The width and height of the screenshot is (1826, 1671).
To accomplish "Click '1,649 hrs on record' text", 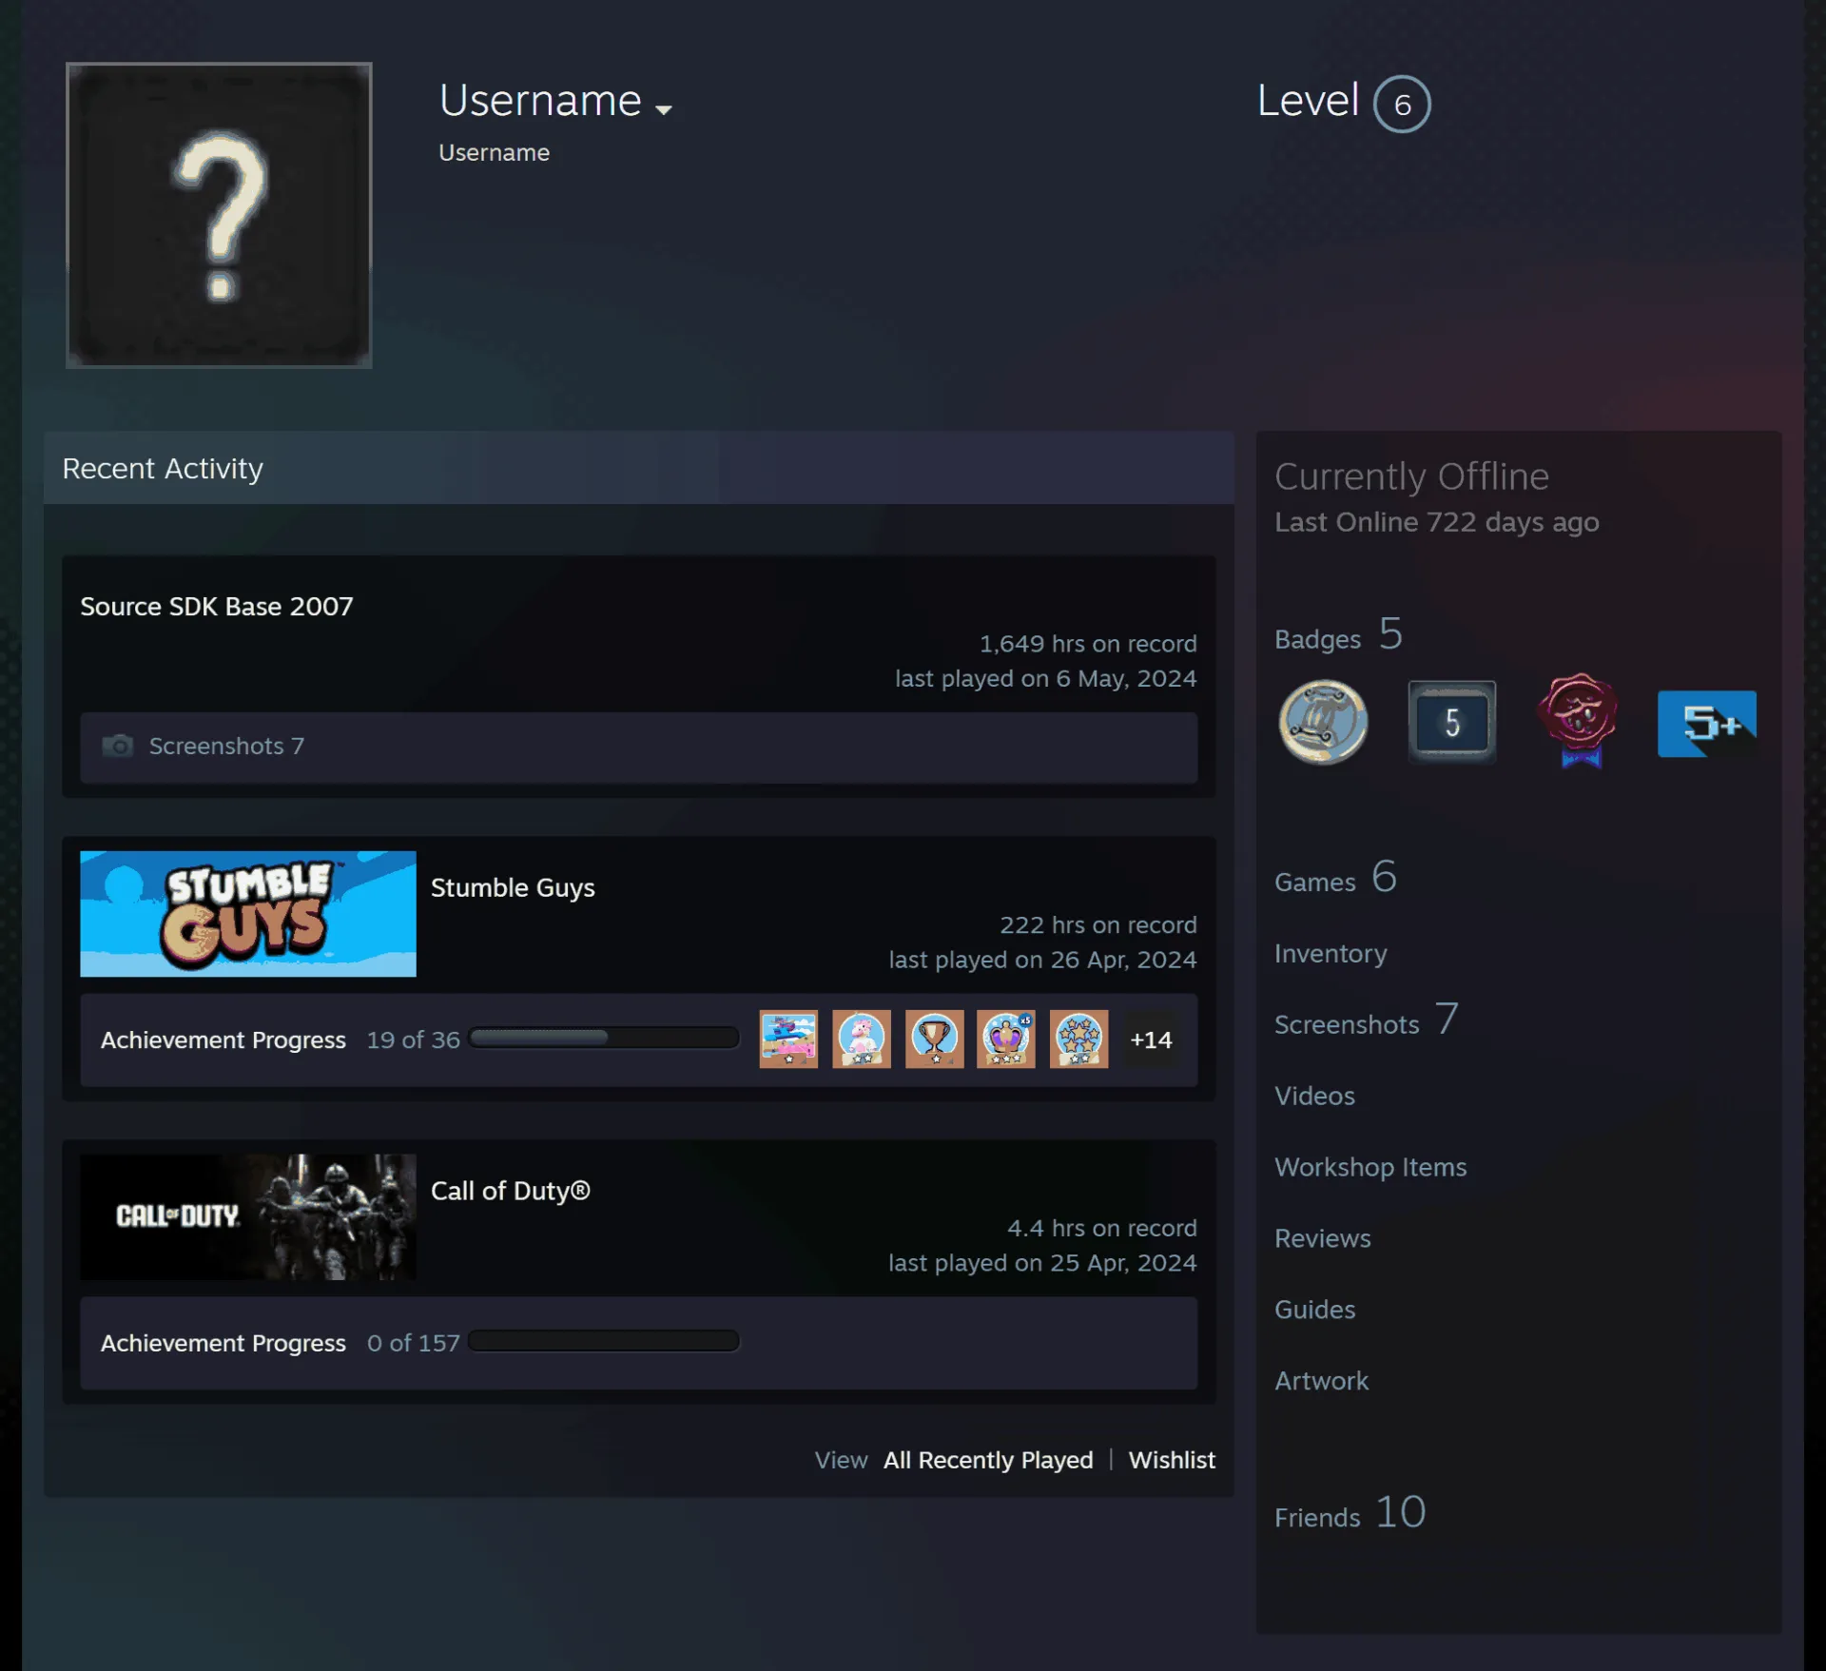I will pos(1088,644).
